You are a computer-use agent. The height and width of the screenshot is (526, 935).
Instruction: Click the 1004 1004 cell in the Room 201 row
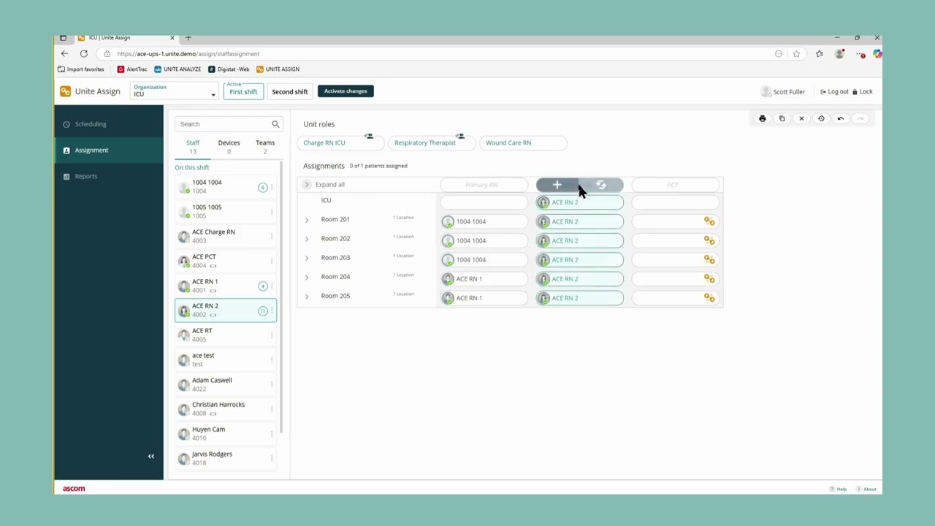tap(484, 221)
